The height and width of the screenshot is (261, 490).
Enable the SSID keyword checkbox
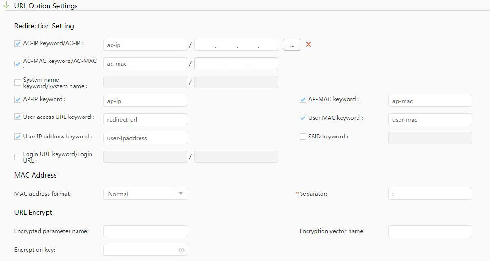click(303, 137)
